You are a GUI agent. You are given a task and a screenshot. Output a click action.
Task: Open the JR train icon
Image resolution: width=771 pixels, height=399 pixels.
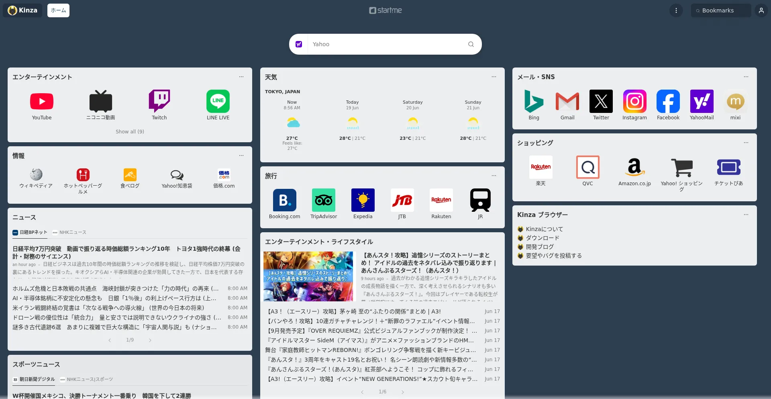pyautogui.click(x=480, y=200)
